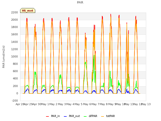Screen dimensions: 161x121
Task: Click the -200 y-axis tick label
Action: coord(15,101)
